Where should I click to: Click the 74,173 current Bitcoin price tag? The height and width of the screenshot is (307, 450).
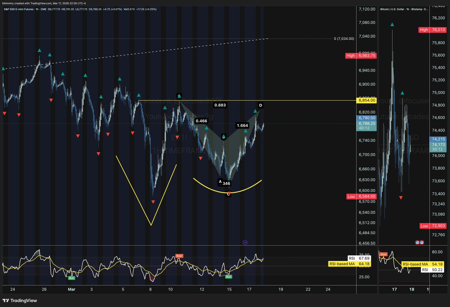coord(438,145)
